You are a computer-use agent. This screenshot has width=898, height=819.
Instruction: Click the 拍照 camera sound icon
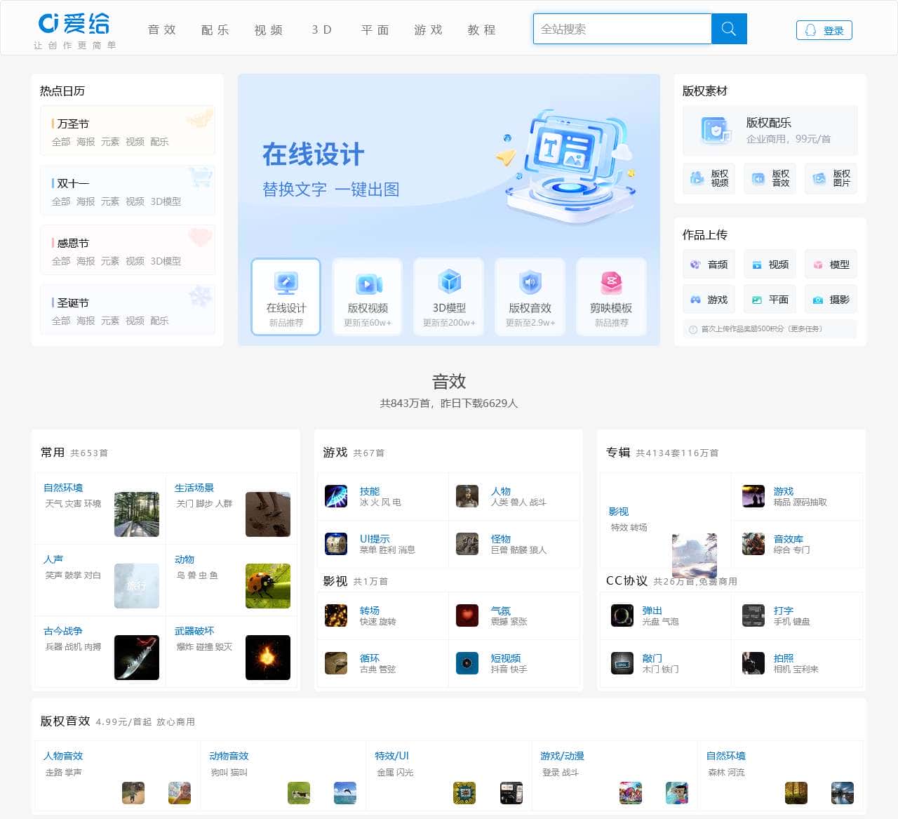click(753, 663)
